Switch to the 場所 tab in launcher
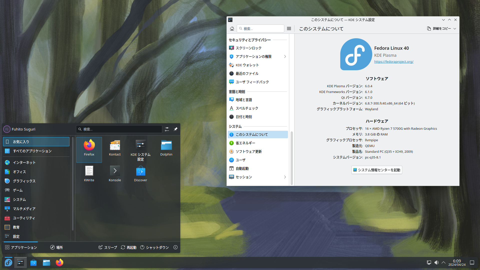 pos(56,247)
